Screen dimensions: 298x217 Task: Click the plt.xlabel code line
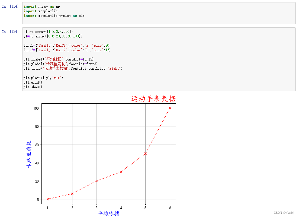pos(59,59)
